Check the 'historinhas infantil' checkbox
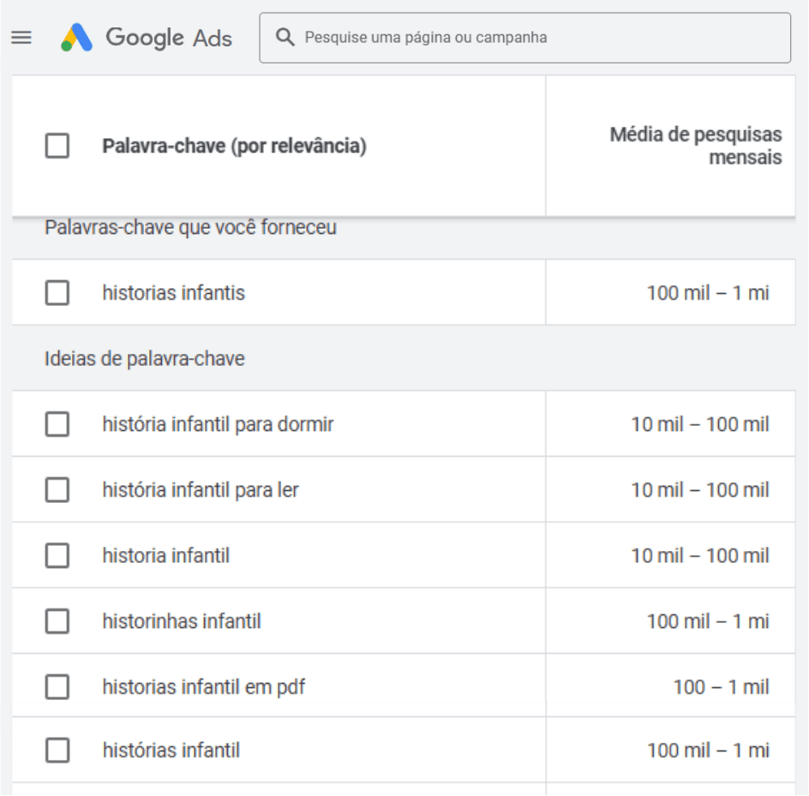This screenshot has height=796, width=809. [x=57, y=621]
